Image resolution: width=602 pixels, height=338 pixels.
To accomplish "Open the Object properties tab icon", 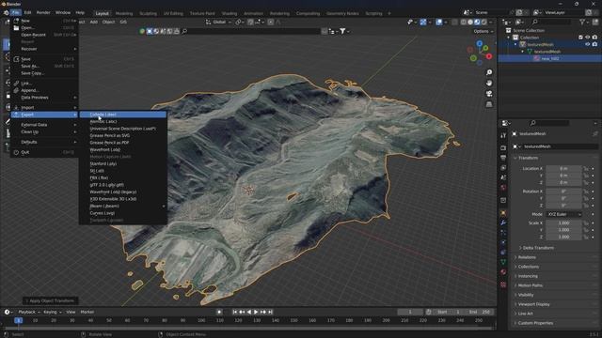I will tap(503, 213).
